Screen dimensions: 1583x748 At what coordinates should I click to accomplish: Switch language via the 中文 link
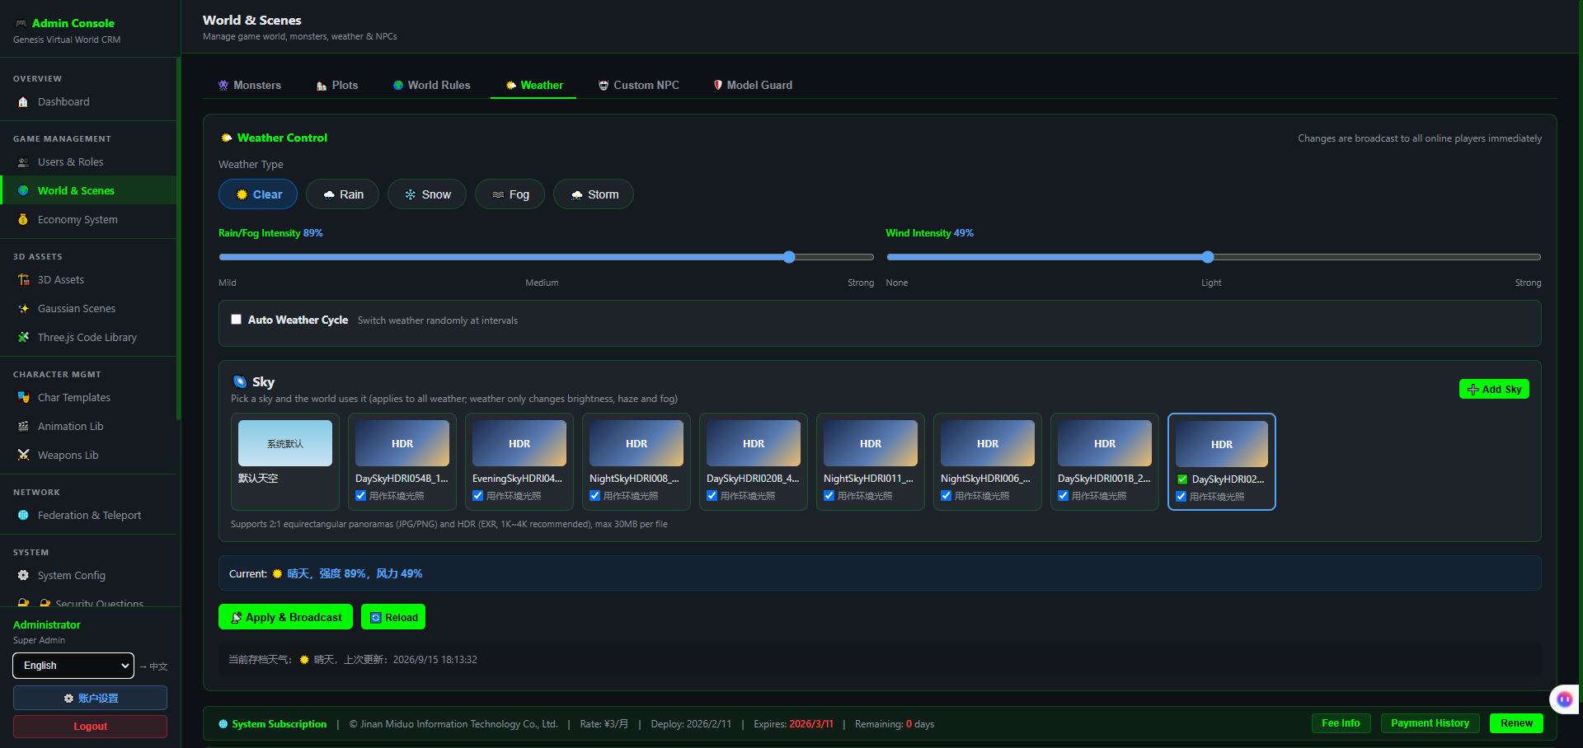[154, 666]
